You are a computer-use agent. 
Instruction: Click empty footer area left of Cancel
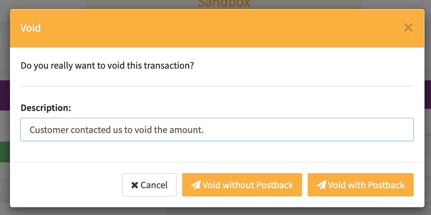click(x=65, y=185)
